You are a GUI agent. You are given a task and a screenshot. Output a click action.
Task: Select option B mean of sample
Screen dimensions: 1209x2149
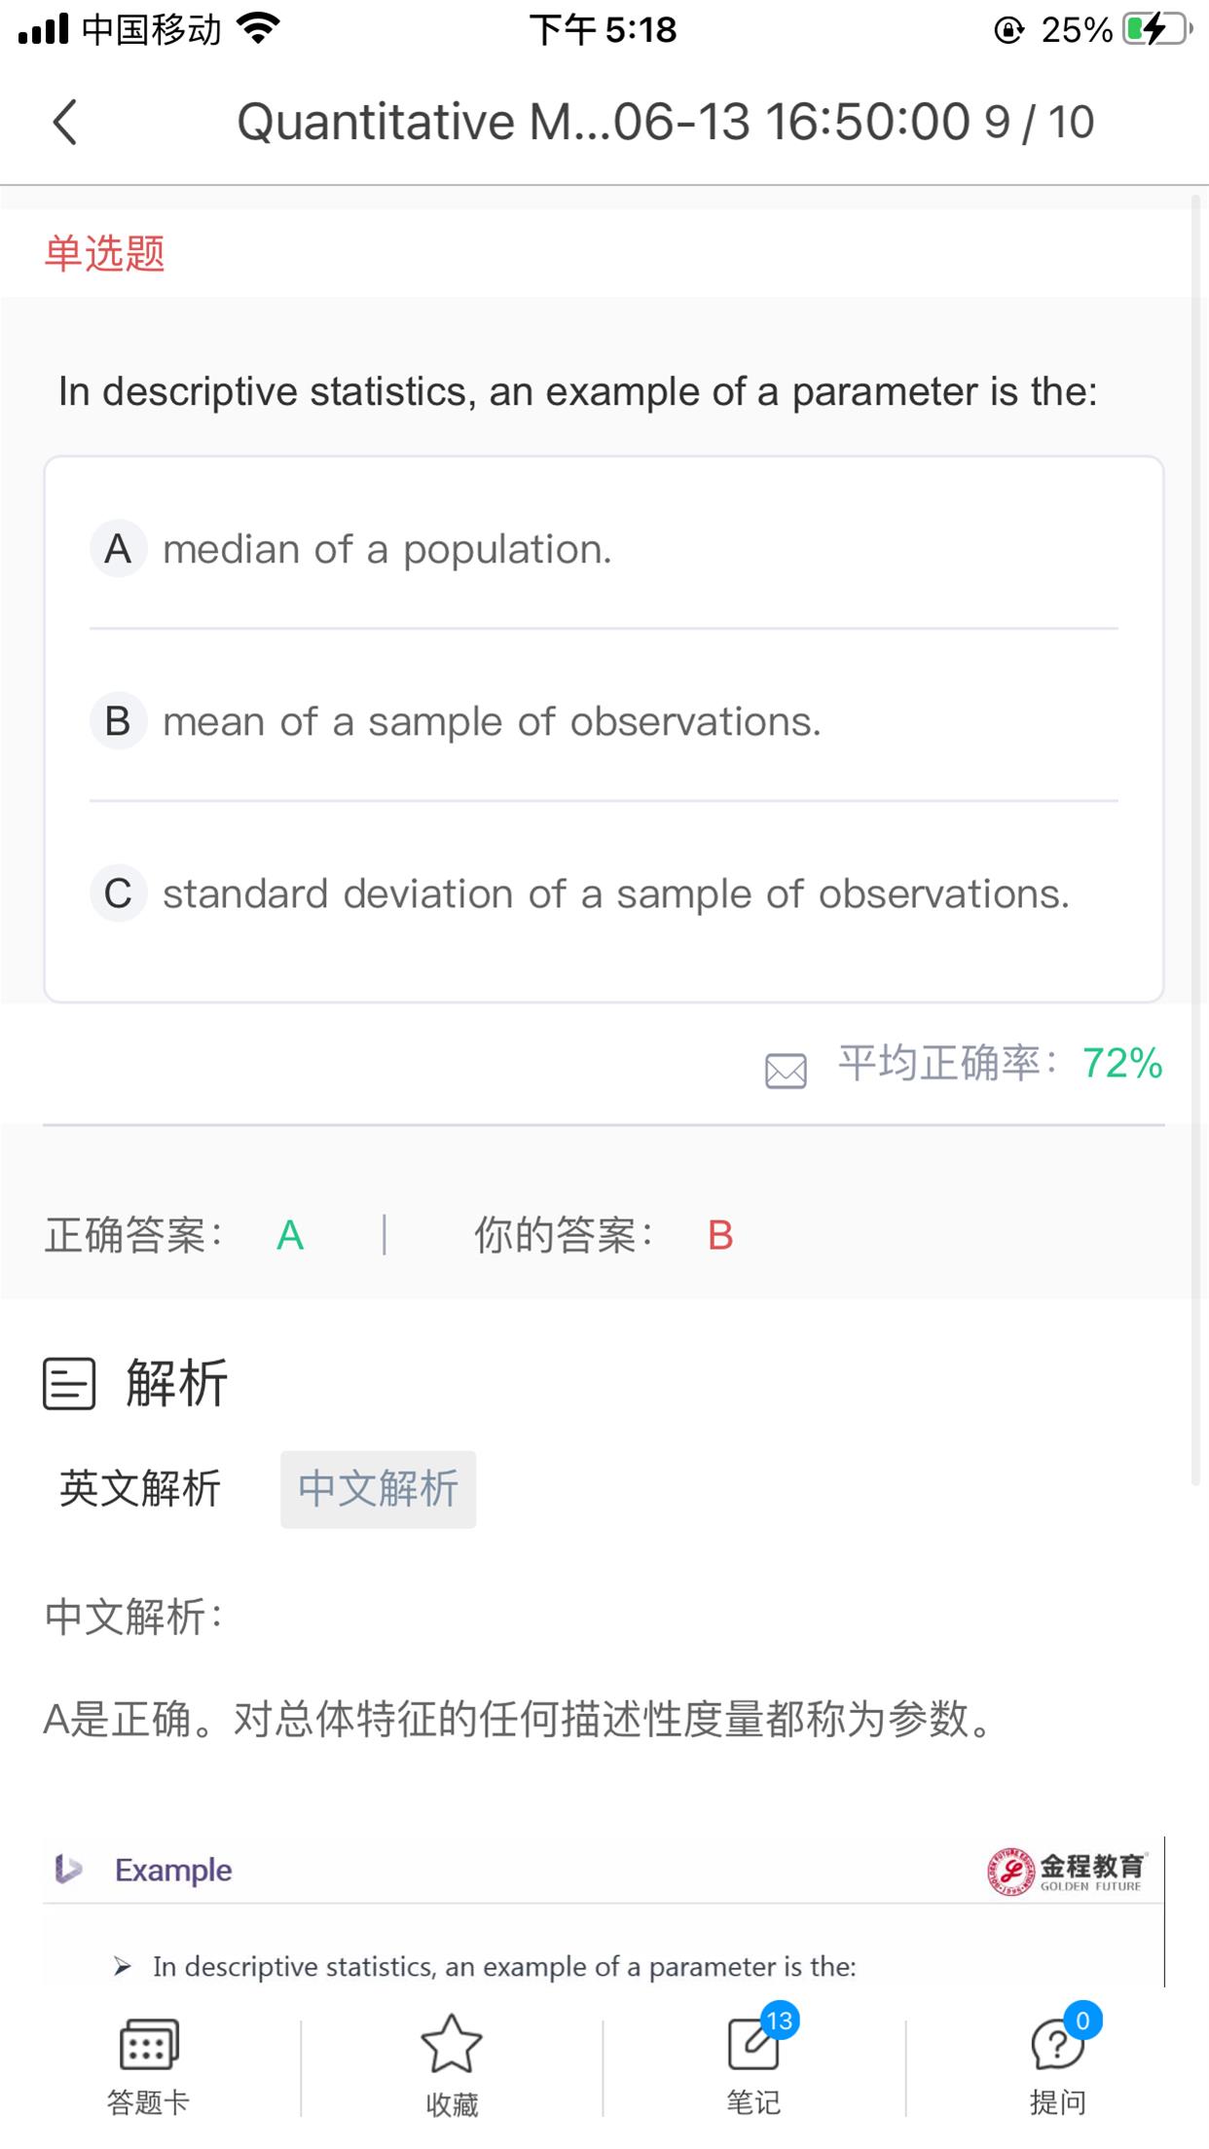pyautogui.click(x=492, y=722)
